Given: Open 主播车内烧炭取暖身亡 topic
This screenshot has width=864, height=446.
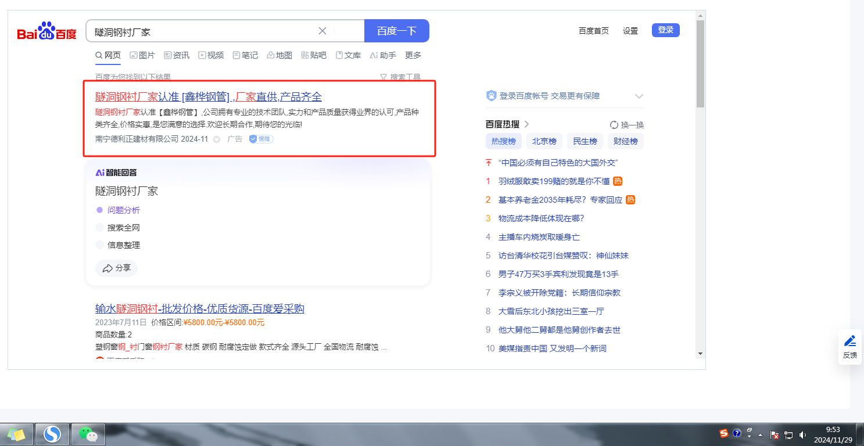Looking at the screenshot, I should 539,237.
